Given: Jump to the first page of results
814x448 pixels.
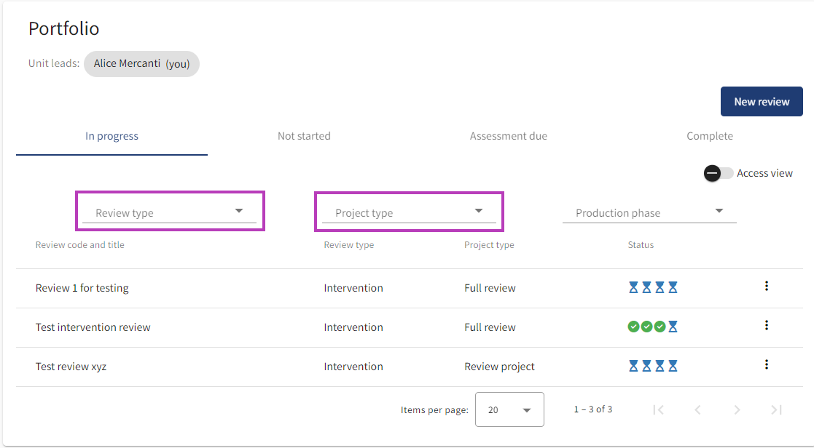Looking at the screenshot, I should [658, 409].
